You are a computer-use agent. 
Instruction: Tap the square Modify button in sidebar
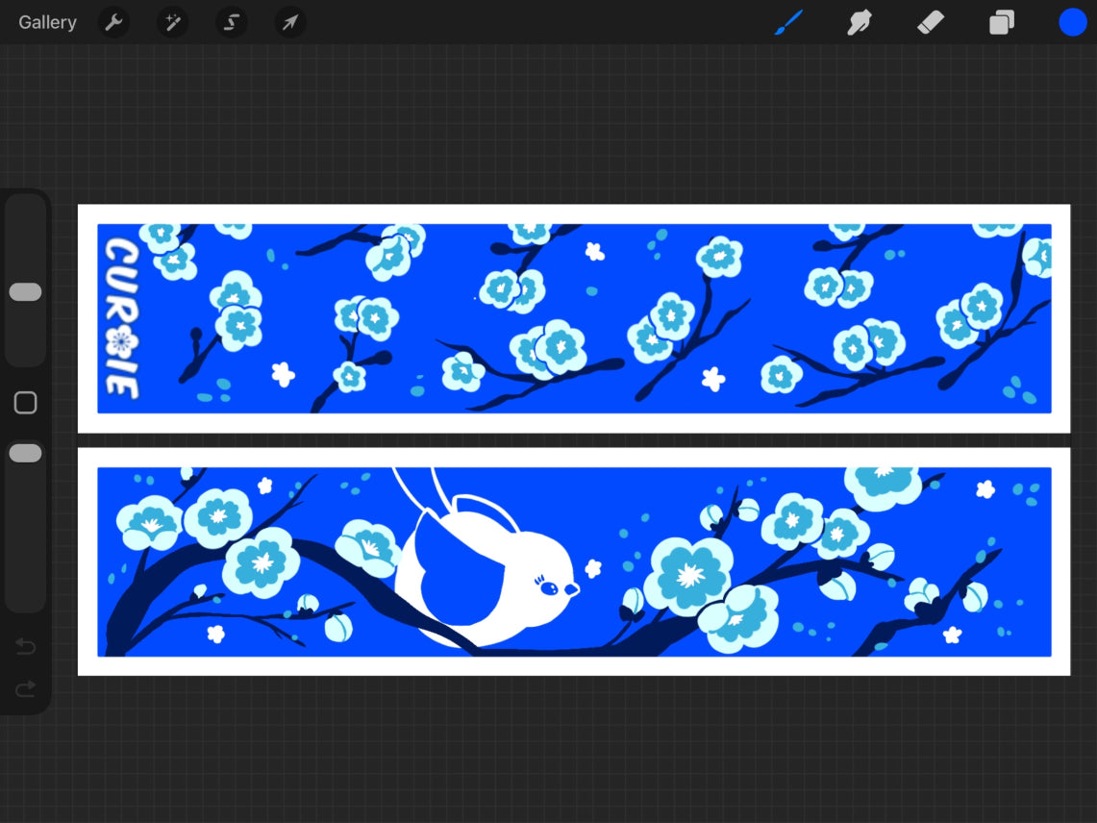pyautogui.click(x=25, y=403)
